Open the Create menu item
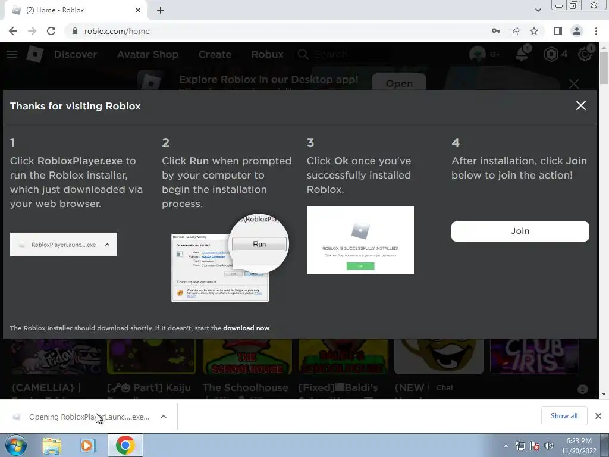This screenshot has height=457, width=609. (x=215, y=54)
